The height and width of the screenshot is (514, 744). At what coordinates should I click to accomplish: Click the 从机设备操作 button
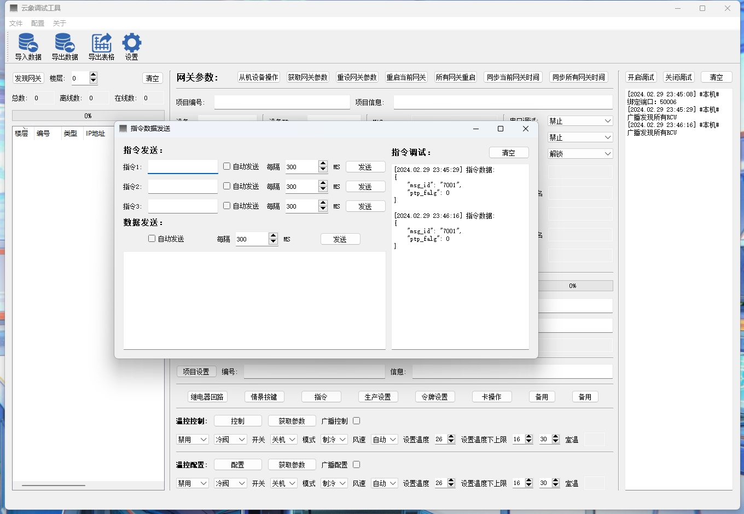[x=258, y=77]
